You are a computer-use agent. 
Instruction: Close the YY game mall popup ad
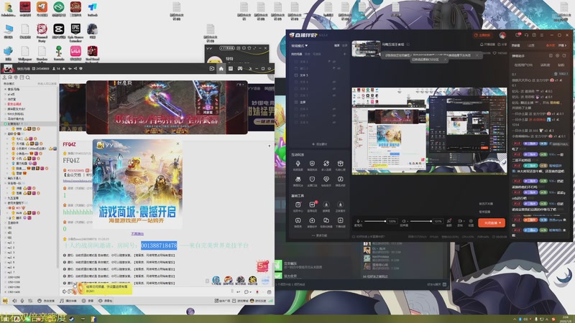178,144
